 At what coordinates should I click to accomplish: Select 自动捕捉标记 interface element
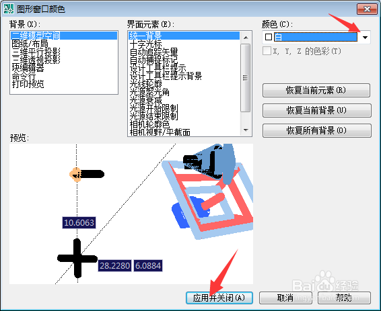pos(153,60)
